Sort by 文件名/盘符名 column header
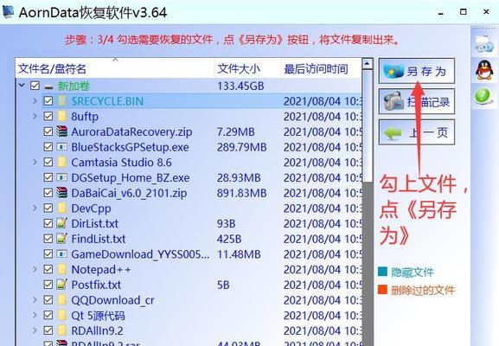Viewport: 499px width, 346px height. point(115,68)
